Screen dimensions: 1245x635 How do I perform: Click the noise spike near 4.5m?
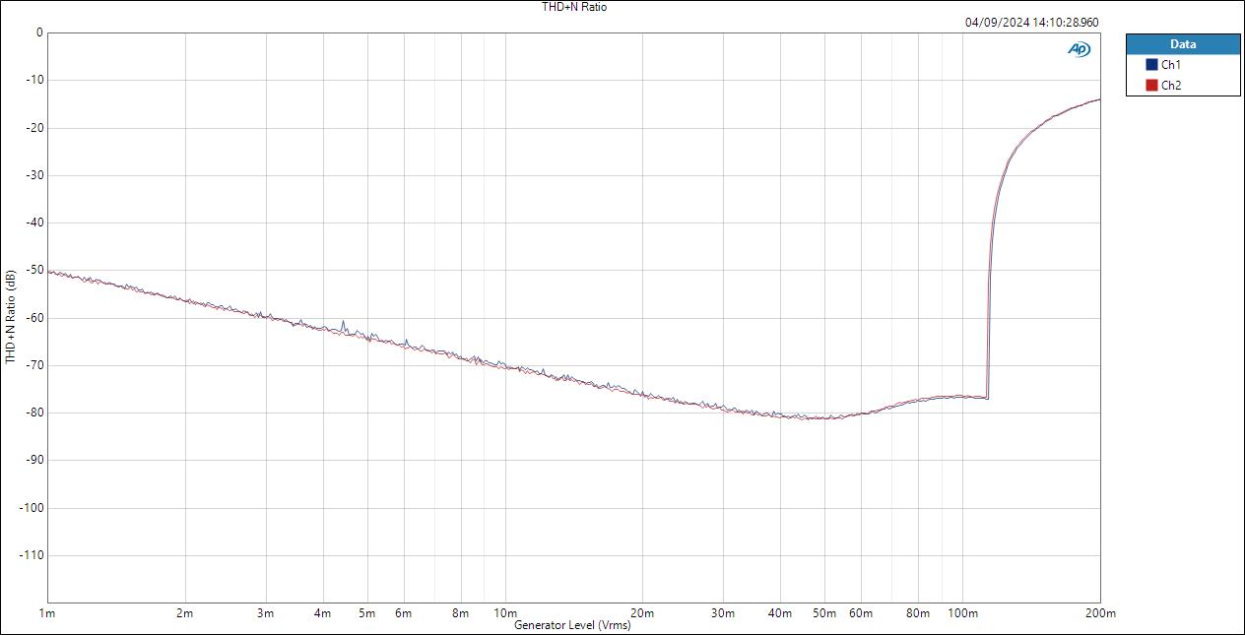coord(343,320)
